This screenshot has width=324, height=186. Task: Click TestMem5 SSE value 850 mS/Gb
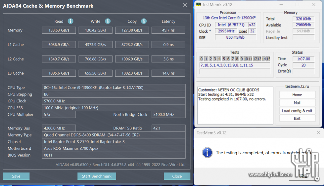[x=235, y=37]
